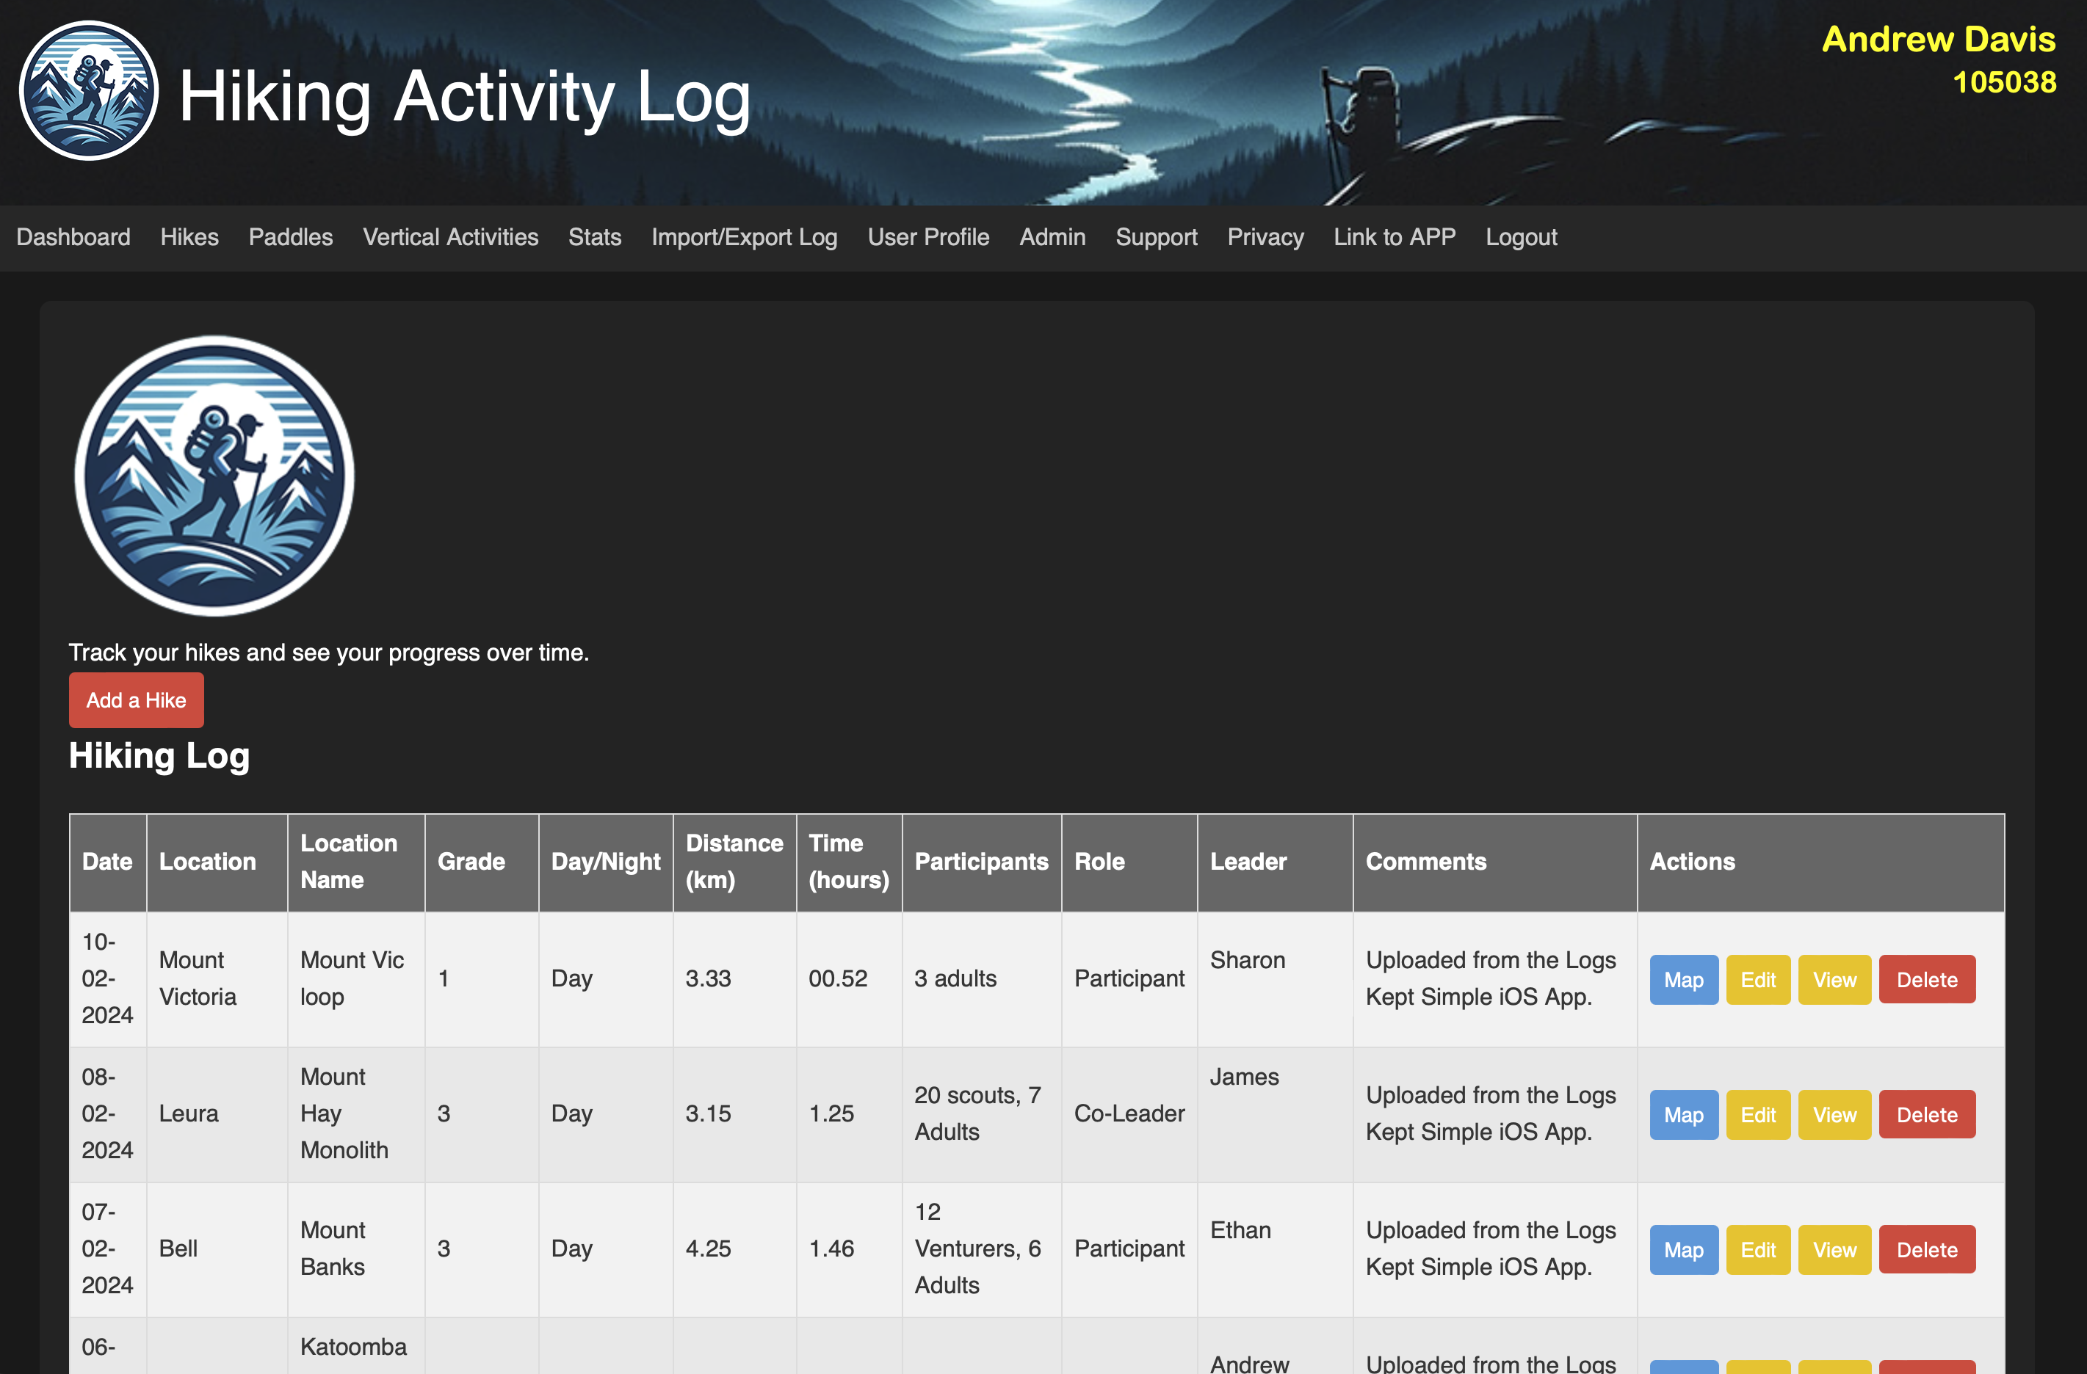Screen dimensions: 2087x1374
Task: View the Mount Hay Monolith hike
Action: coord(1834,1115)
